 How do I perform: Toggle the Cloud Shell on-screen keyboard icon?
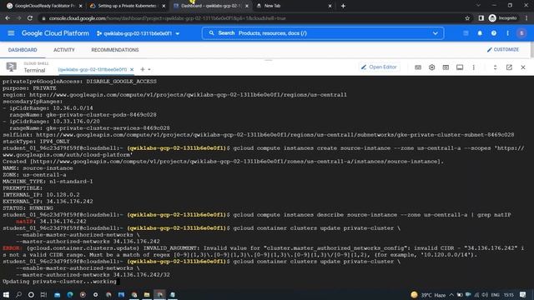point(418,67)
